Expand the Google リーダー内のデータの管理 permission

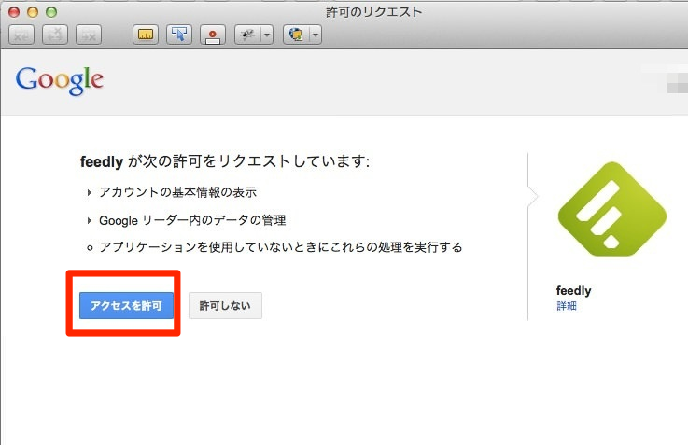(90, 220)
